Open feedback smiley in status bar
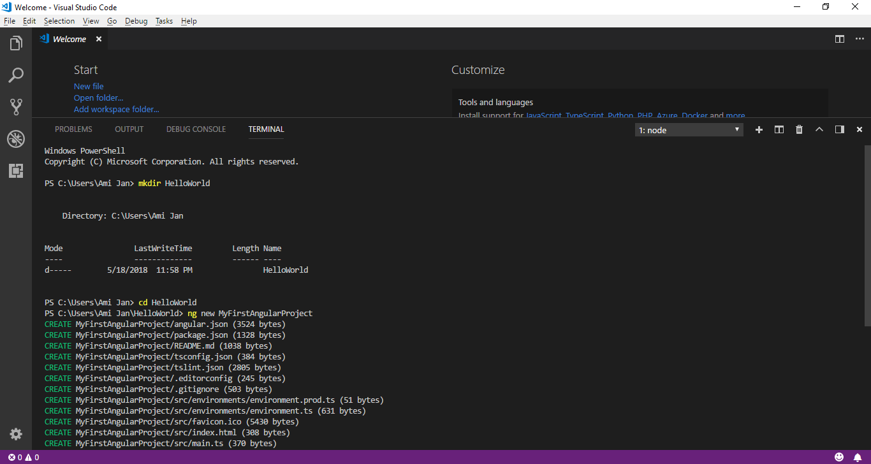Image resolution: width=871 pixels, height=464 pixels. 839,457
